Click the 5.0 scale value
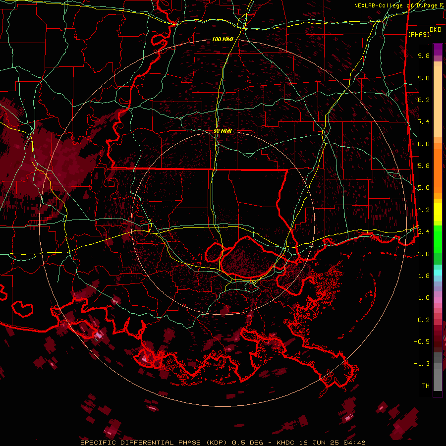This screenshot has width=446, height=446. click(x=424, y=188)
